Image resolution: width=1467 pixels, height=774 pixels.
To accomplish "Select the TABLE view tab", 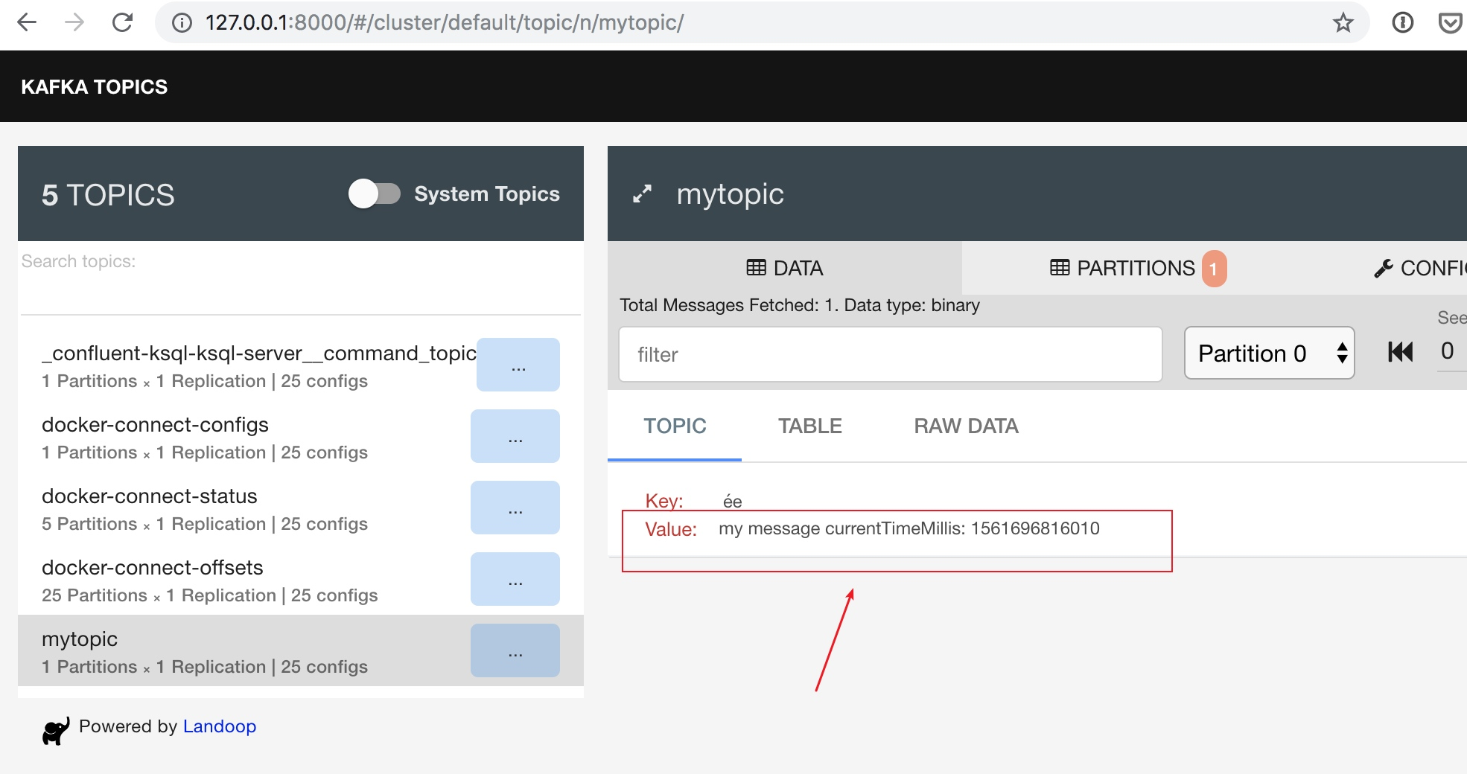I will 810,426.
